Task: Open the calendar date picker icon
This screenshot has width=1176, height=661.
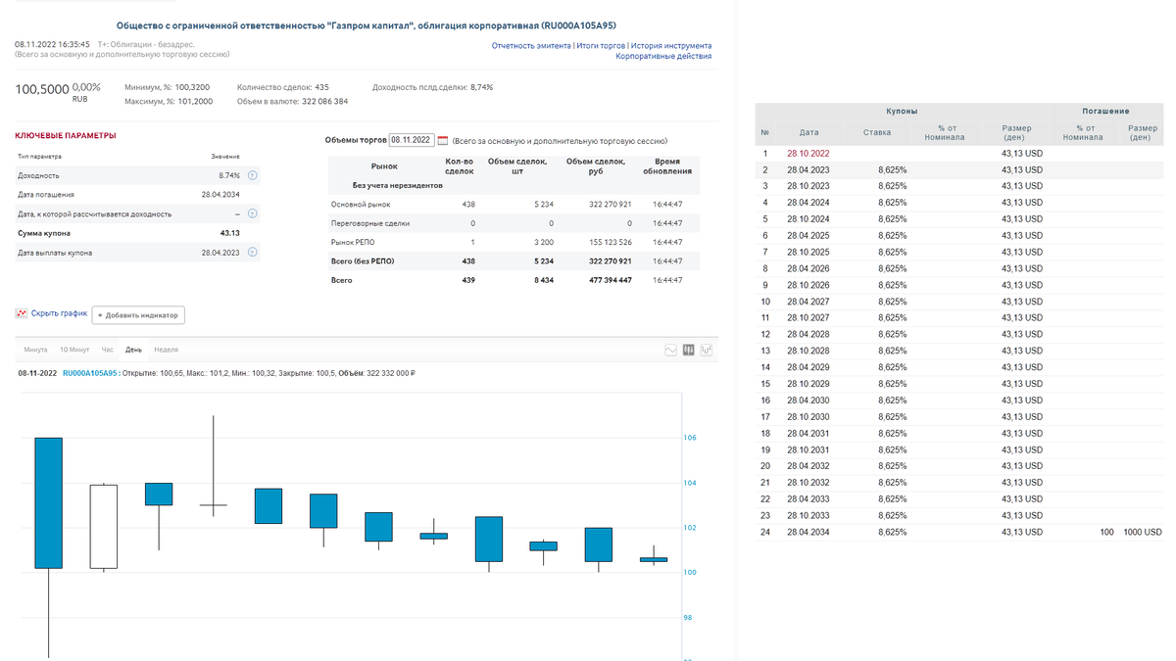Action: (442, 140)
